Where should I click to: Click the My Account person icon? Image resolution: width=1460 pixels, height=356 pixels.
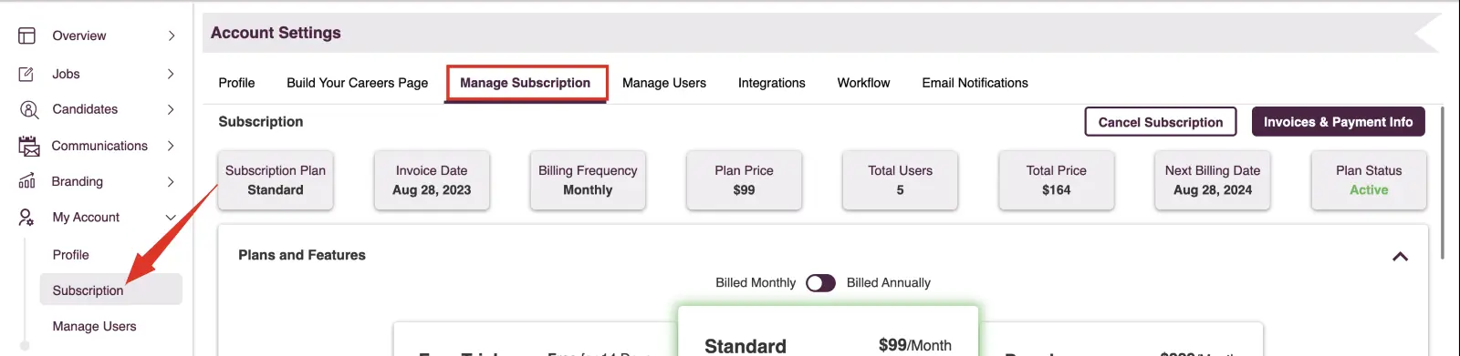(x=26, y=218)
